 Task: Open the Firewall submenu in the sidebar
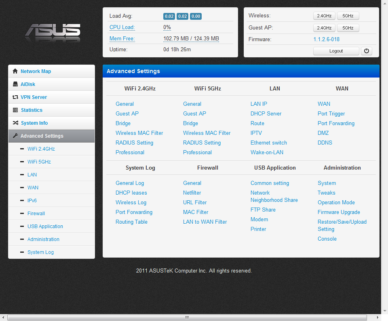pyautogui.click(x=36, y=214)
